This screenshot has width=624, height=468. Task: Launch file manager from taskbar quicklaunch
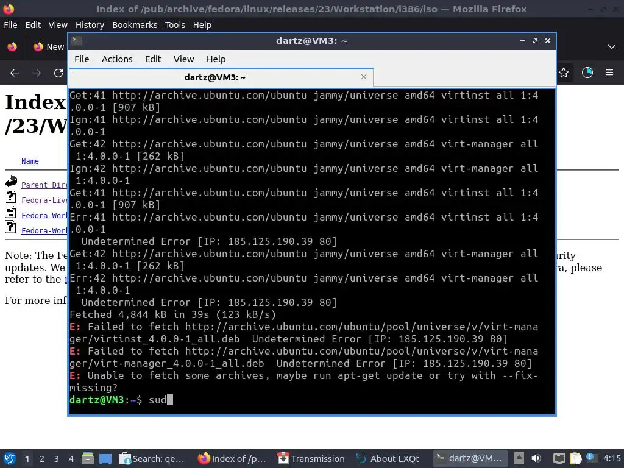88,458
